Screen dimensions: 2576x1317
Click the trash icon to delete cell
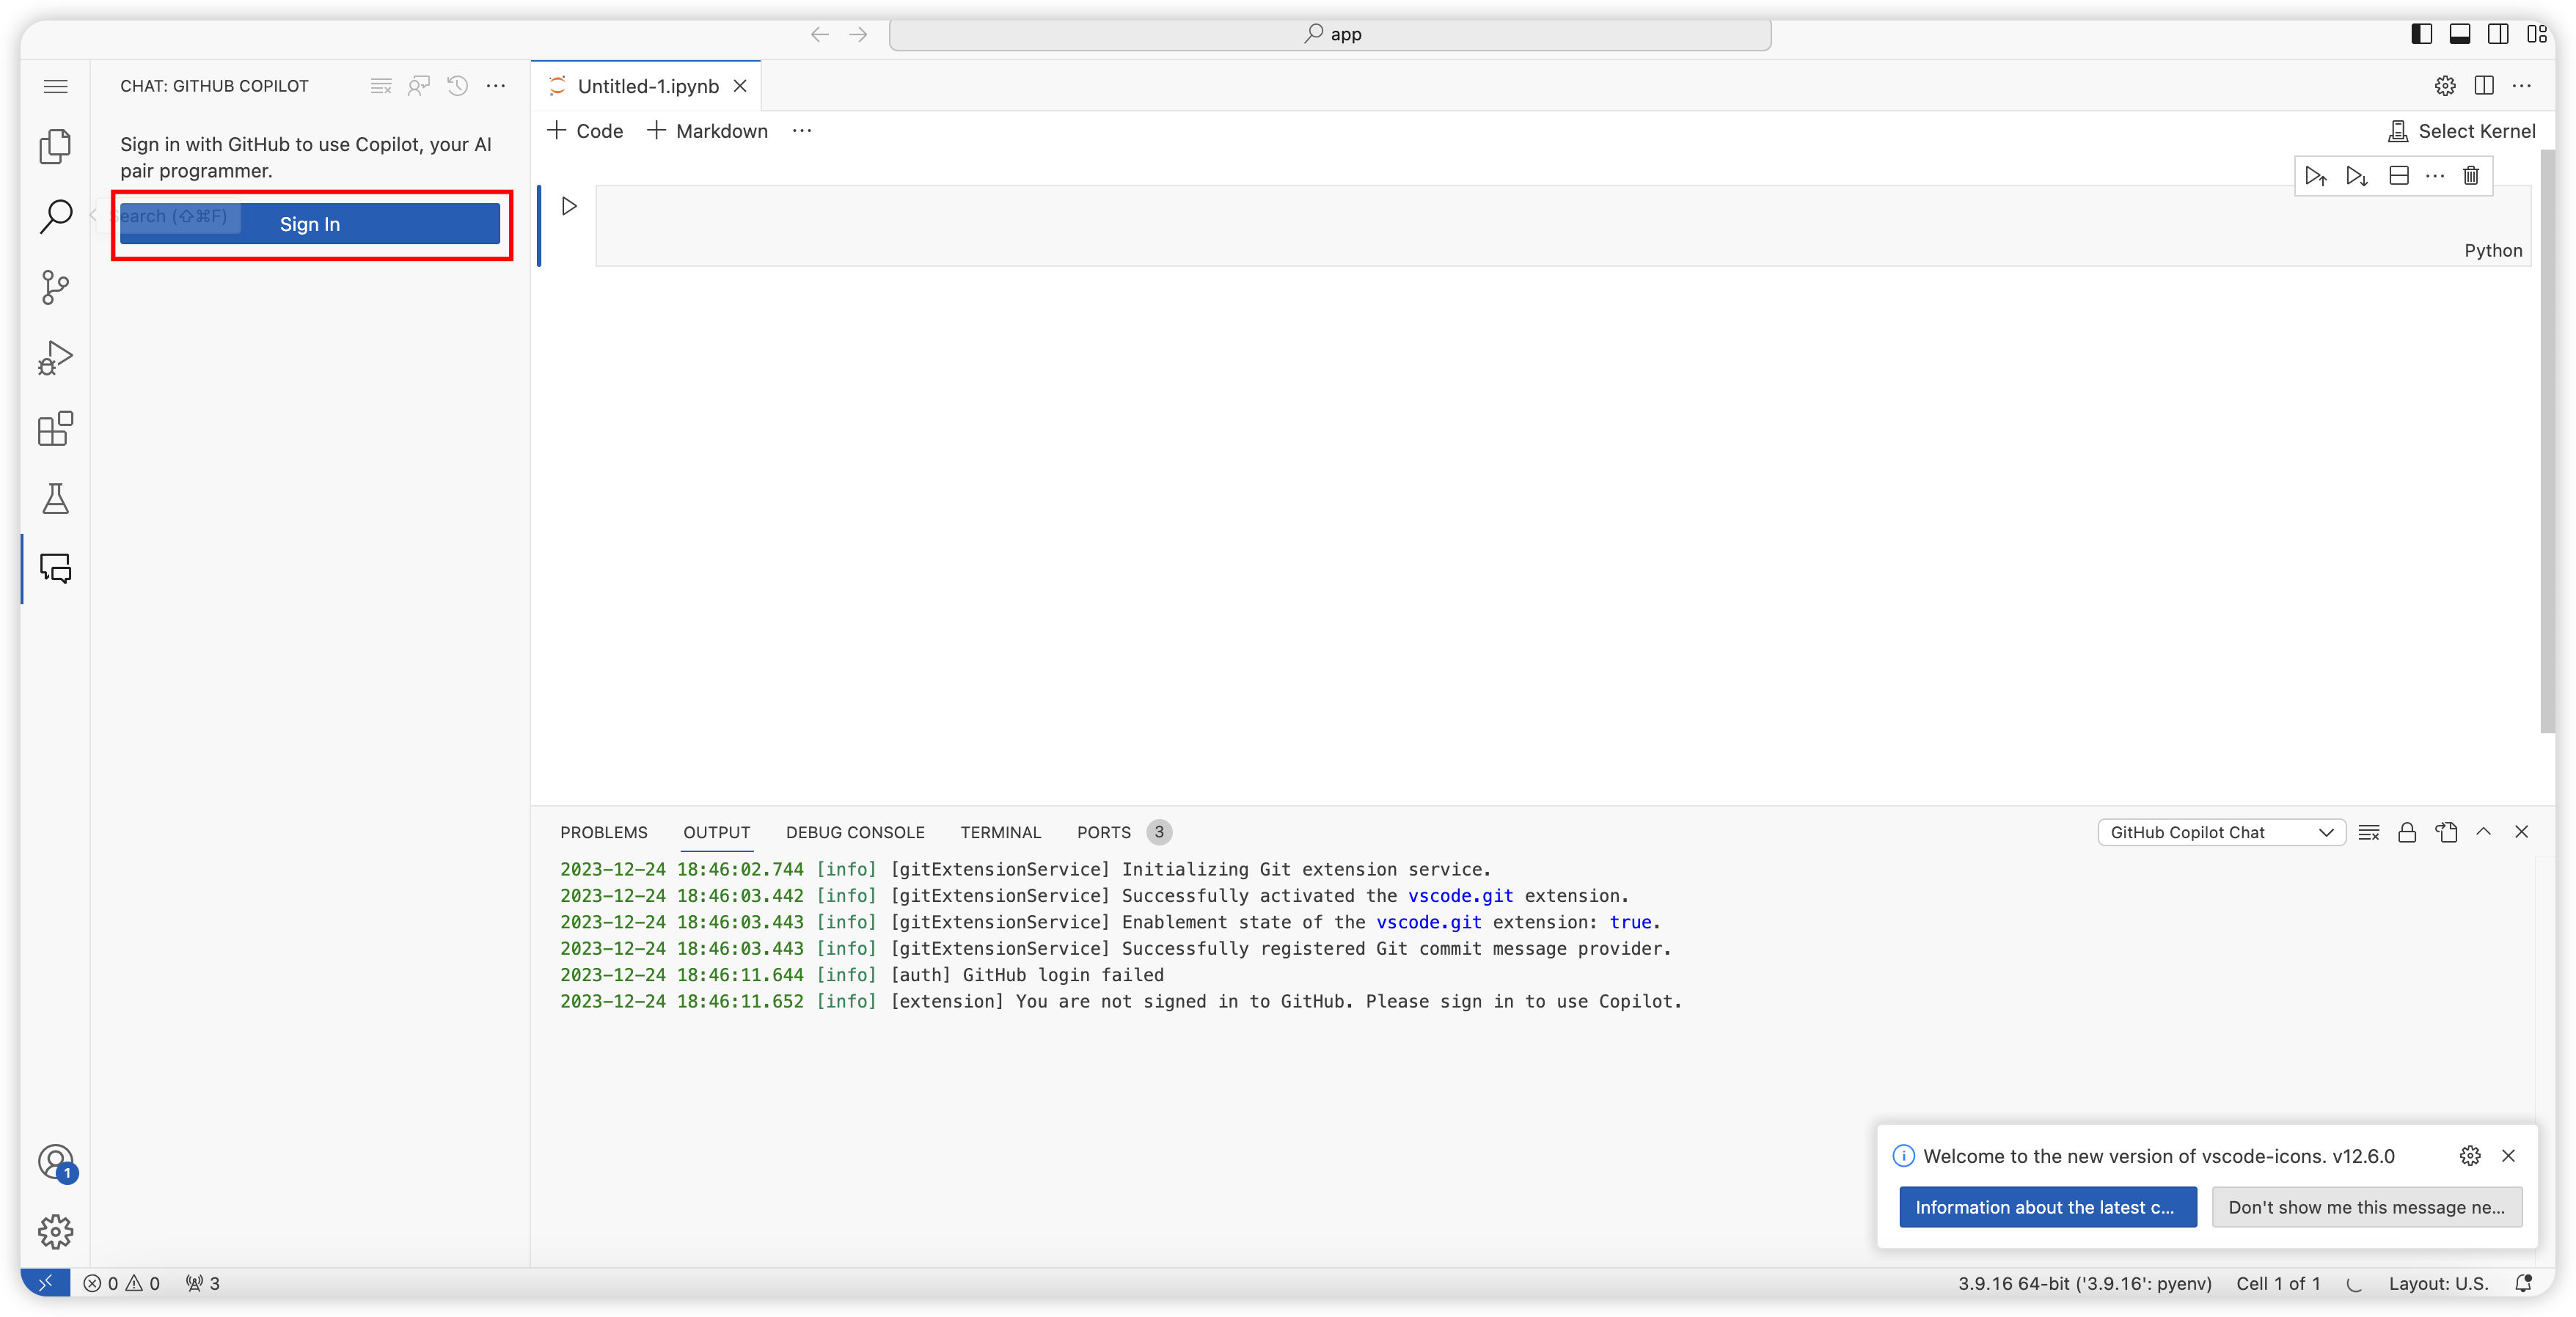(2471, 176)
